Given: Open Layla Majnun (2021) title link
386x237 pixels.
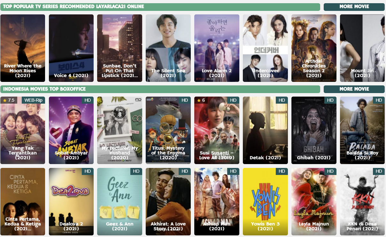Looking at the screenshot, I should [x=314, y=226].
